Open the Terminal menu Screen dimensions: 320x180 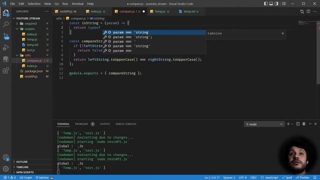pyautogui.click(x=77, y=3)
